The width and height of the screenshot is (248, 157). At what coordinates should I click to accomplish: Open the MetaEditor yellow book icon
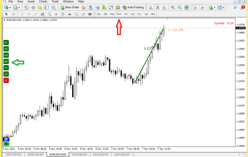tap(83, 8)
